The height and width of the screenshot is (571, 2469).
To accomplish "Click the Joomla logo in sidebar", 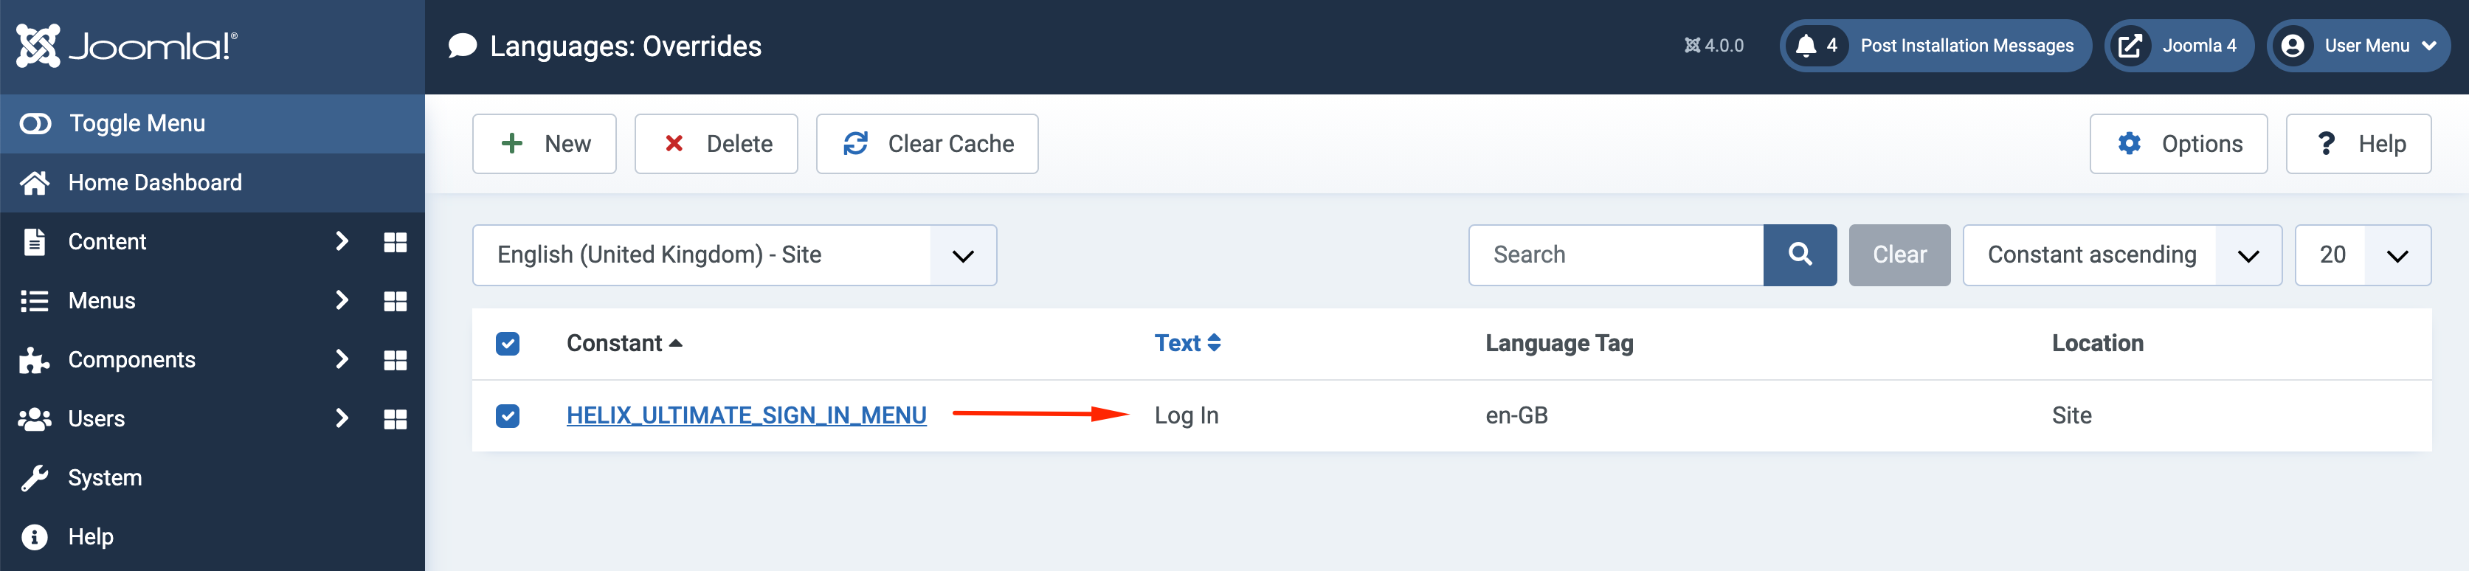I will pos(126,46).
